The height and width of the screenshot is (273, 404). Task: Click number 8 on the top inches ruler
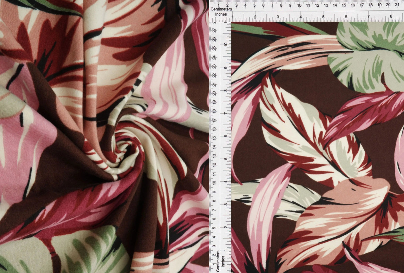[391, 16]
